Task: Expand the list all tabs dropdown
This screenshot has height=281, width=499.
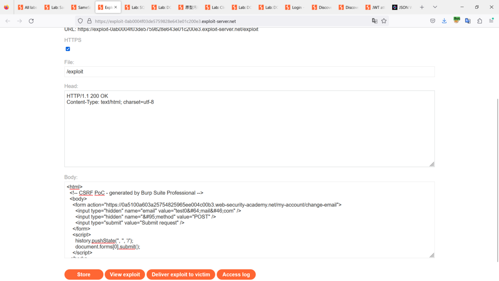Action: click(x=435, y=7)
